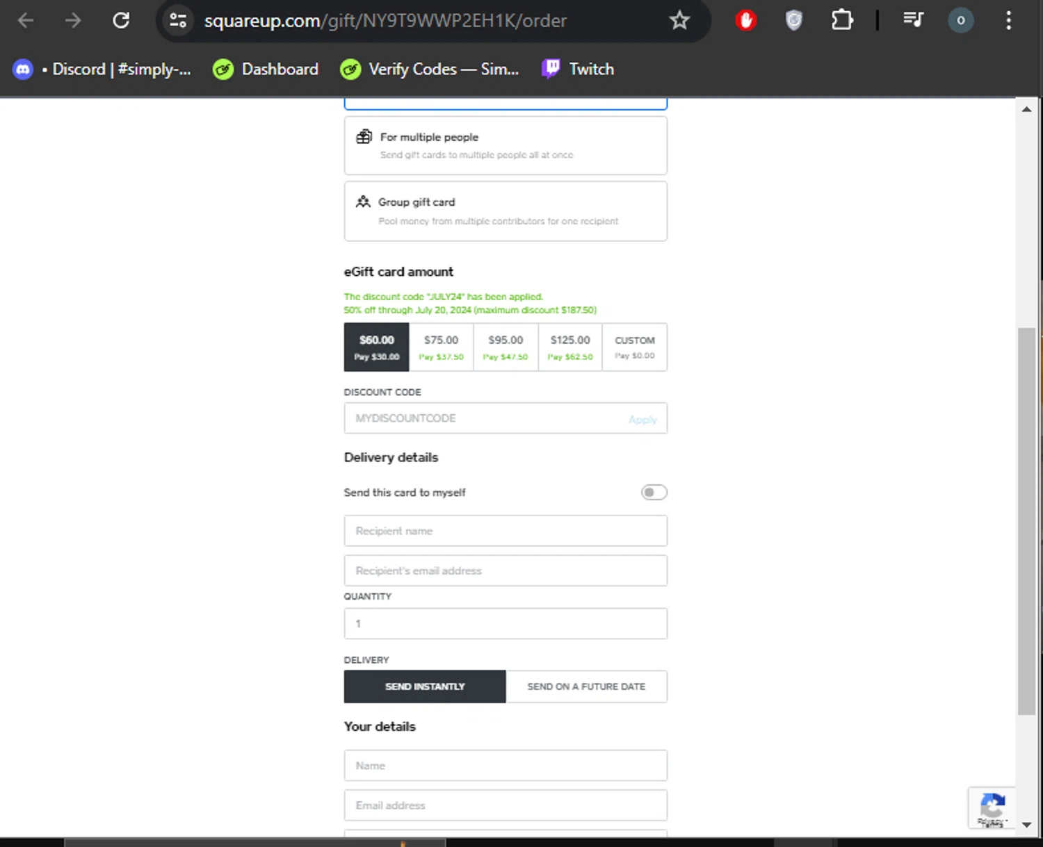Choose the $95.00 gift card amount
Screen dimensions: 1043x847
[x=506, y=347]
